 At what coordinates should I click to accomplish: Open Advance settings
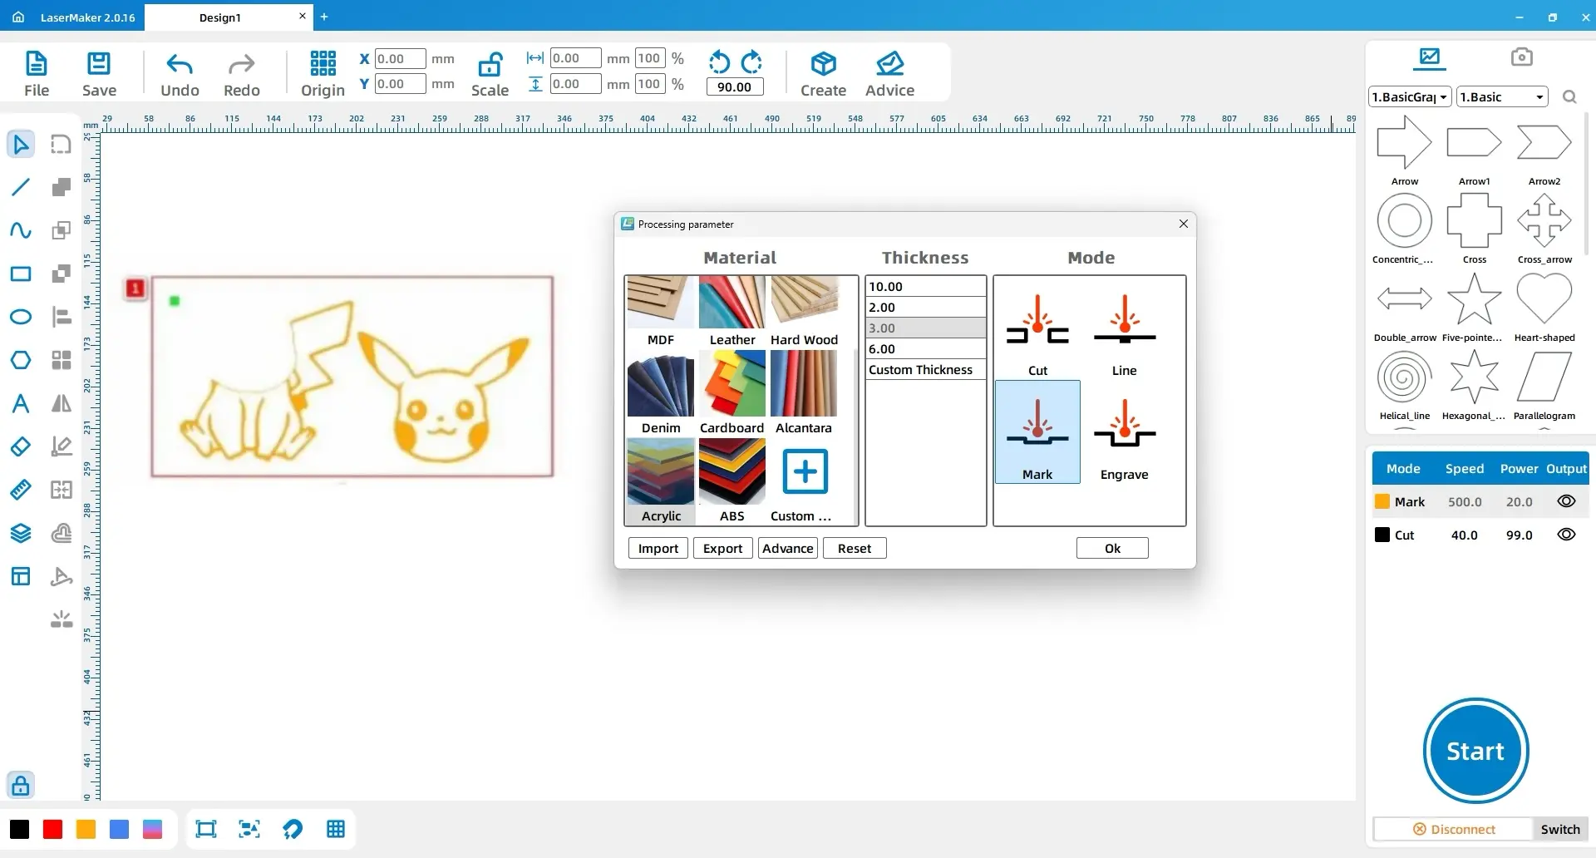[x=788, y=548]
